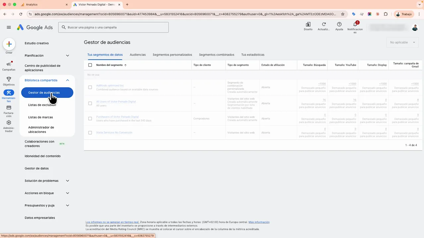
Task: Open the Facturación card icon
Action: click(x=9, y=108)
